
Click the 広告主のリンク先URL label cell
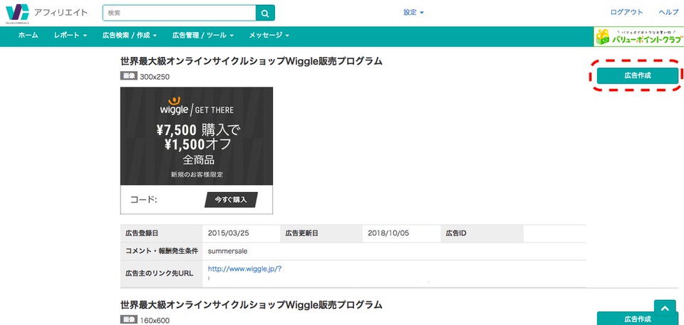pos(162,274)
